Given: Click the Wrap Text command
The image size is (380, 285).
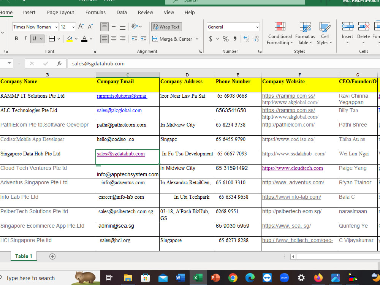Looking at the screenshot, I should [166, 27].
